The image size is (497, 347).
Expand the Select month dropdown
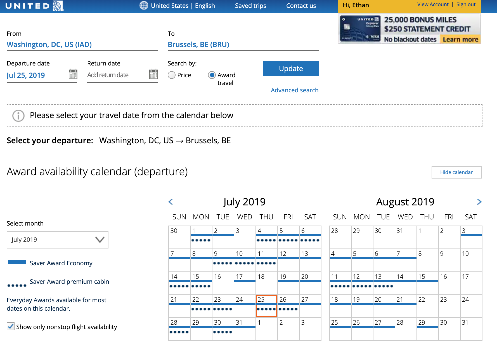click(x=58, y=240)
